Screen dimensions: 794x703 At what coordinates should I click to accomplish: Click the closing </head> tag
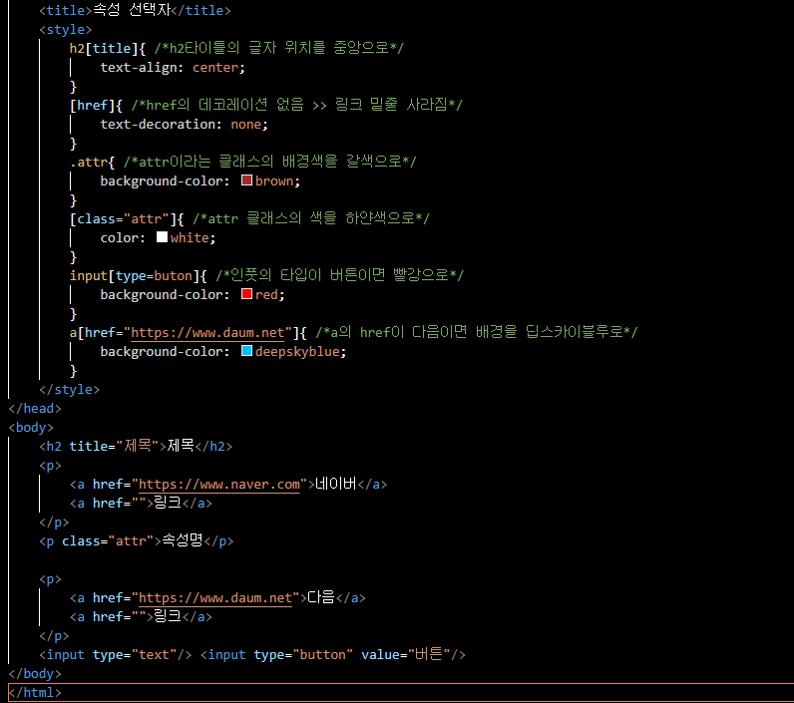35,409
